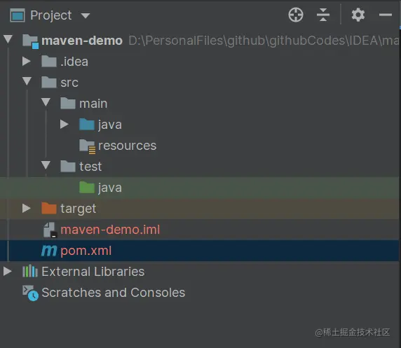401x348 pixels.
Task: Click the orange target folder icon
Action: (49, 208)
